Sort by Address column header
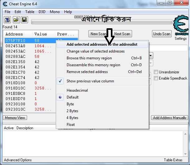This screenshot has width=190, height=165. click(18, 34)
